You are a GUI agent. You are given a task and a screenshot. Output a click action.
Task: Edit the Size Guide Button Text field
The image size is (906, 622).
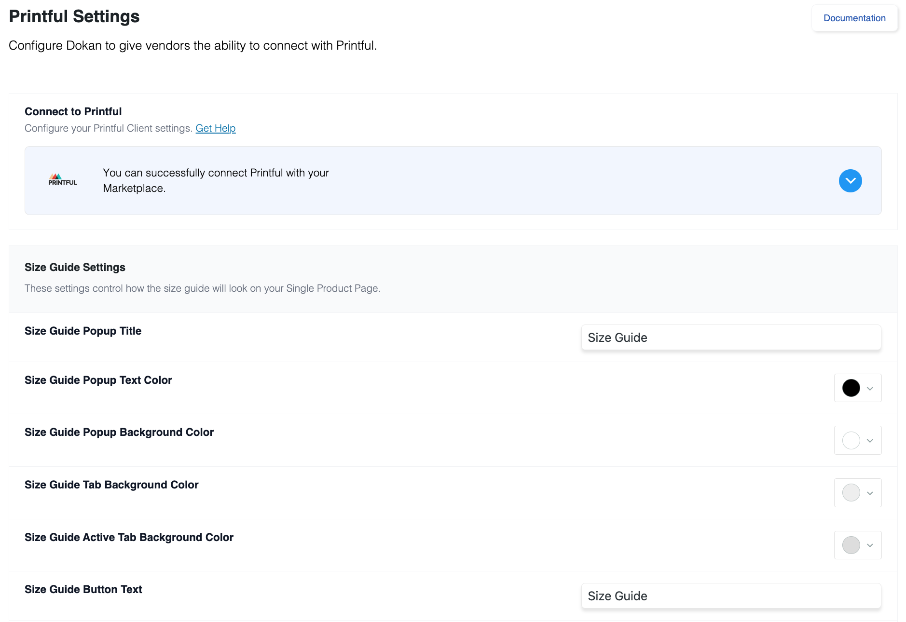(x=731, y=596)
